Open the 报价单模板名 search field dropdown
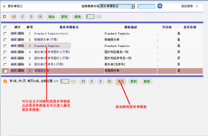 (x=132, y=6)
